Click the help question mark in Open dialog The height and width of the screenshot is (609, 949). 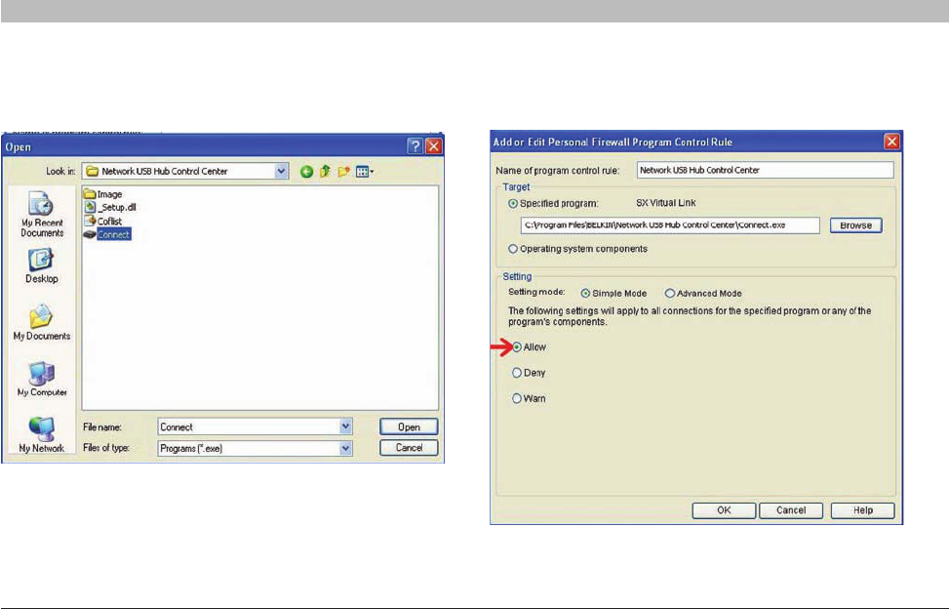click(415, 145)
